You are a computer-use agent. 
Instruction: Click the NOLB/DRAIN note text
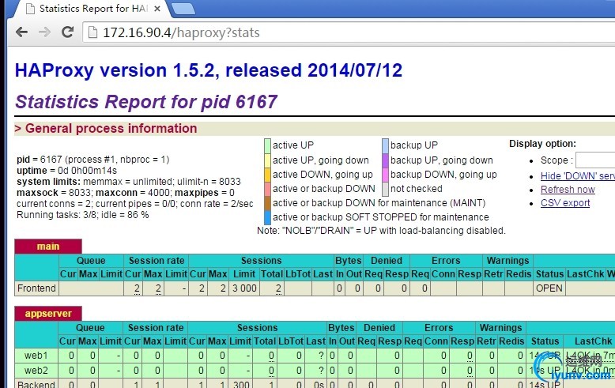coord(381,231)
